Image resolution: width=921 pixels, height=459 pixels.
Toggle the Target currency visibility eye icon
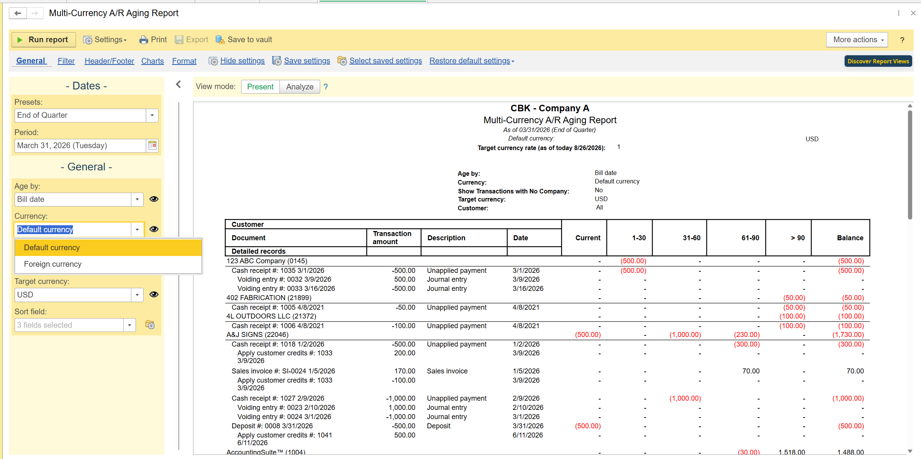click(154, 294)
